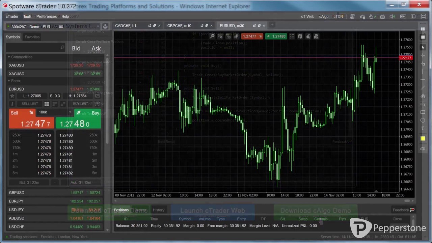Collapse the Commodities group
The width and height of the screenshot is (432, 243).
point(9,57)
